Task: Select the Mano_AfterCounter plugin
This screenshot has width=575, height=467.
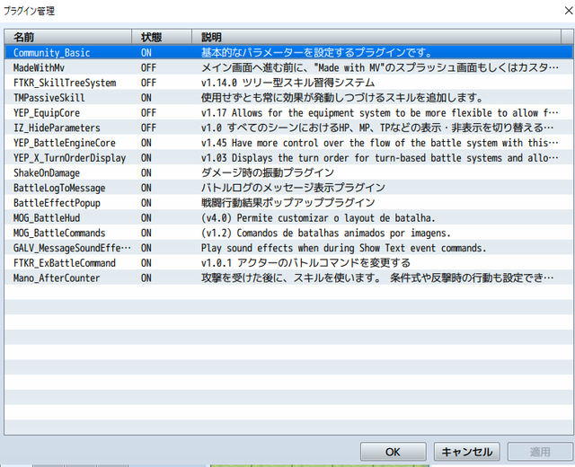Action: tap(57, 278)
